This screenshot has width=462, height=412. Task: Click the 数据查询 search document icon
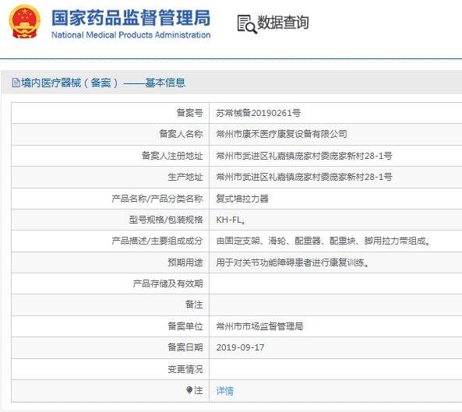247,24
